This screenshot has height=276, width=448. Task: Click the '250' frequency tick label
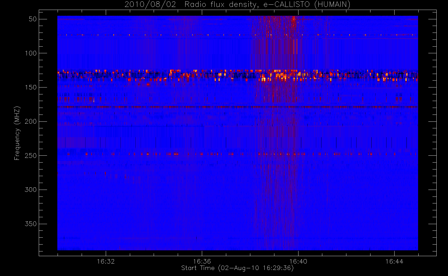31,156
